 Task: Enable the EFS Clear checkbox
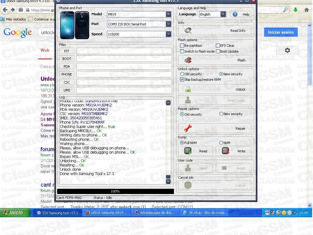pyautogui.click(x=218, y=46)
